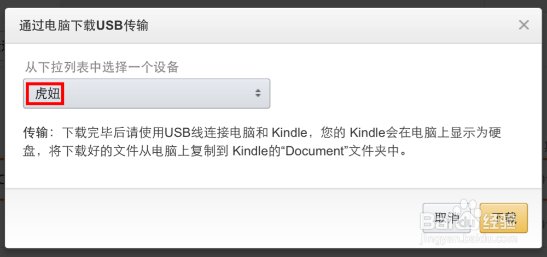Click the dimmed background right of the dialog
This screenshot has width=547, height=257.
(x=544, y=109)
